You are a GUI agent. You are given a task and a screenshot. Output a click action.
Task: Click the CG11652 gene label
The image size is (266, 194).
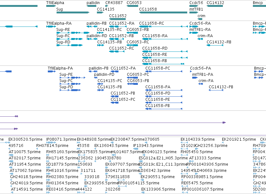(x=118, y=16)
